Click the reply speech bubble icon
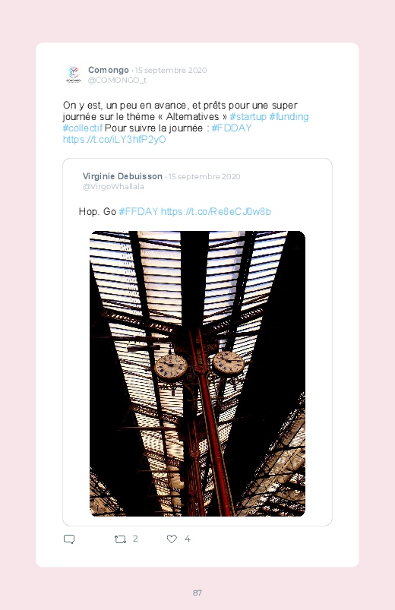This screenshot has height=610, width=395. click(x=69, y=539)
